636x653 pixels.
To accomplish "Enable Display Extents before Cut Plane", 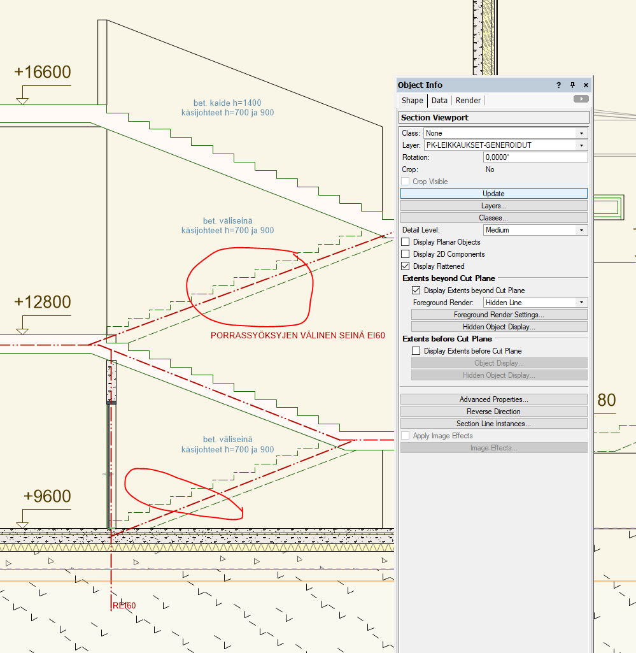I will [416, 350].
